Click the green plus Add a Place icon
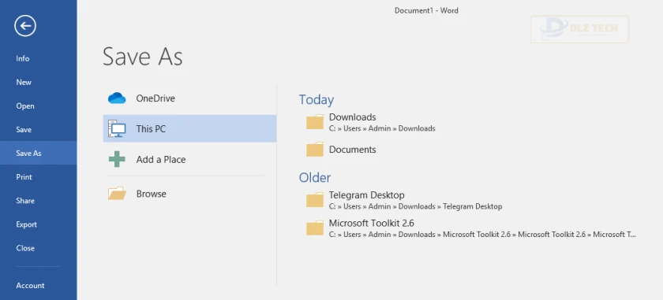 (117, 160)
